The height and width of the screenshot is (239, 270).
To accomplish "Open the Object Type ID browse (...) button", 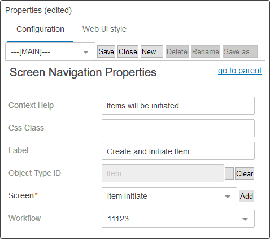I will click(229, 173).
